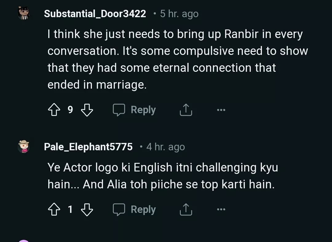This screenshot has width=332, height=242.
Task: Open more options for Substantial_Door3422's comment
Action: pos(221,110)
